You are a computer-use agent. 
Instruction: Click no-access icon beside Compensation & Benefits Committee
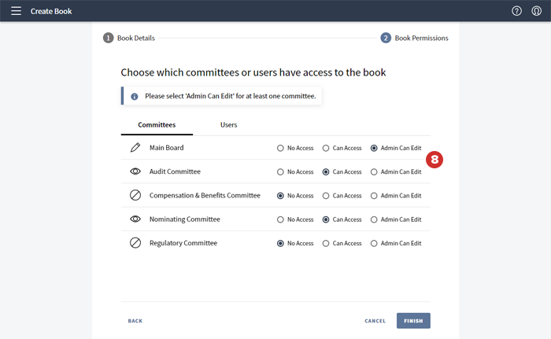(x=135, y=196)
